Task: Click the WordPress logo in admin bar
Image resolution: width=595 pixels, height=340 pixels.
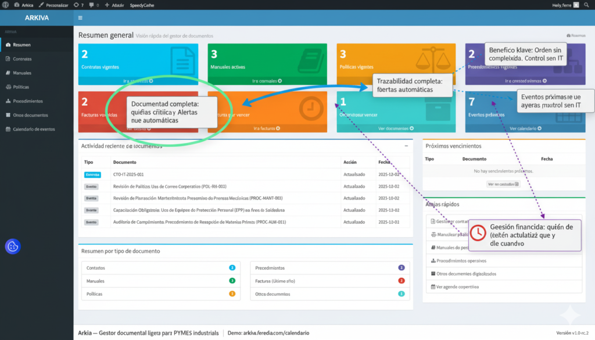Action: pos(5,5)
